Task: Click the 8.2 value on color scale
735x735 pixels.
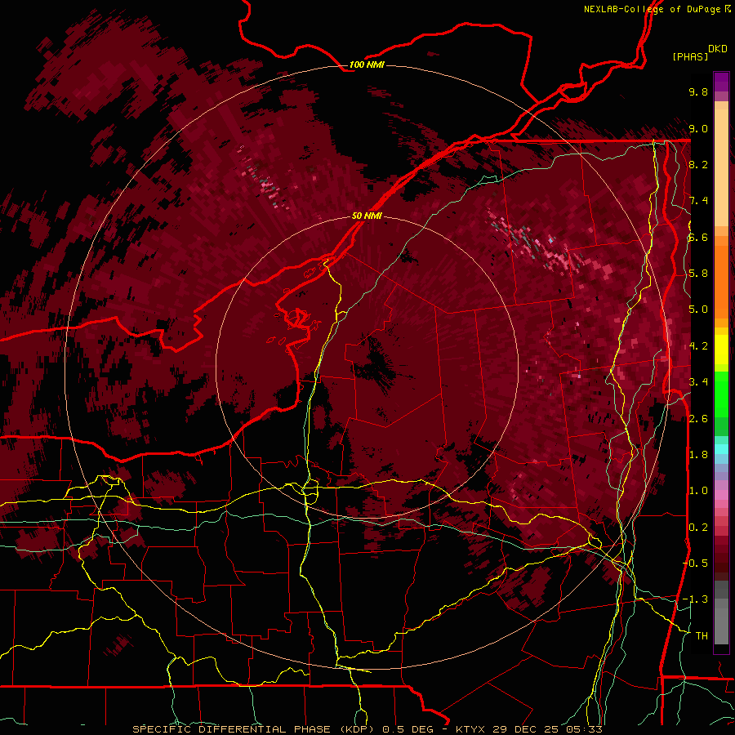Action: pyautogui.click(x=698, y=164)
